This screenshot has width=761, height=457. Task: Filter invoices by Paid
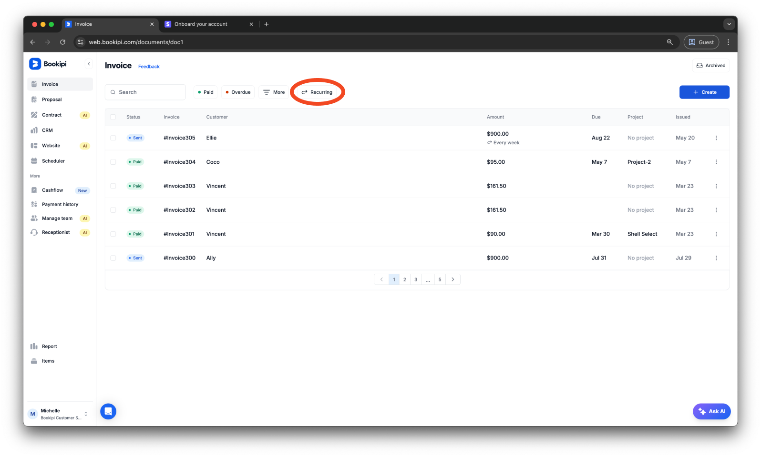pyautogui.click(x=206, y=92)
